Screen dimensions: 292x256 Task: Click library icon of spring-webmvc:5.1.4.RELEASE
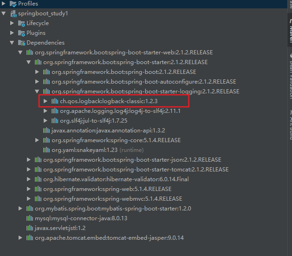coord(38,199)
